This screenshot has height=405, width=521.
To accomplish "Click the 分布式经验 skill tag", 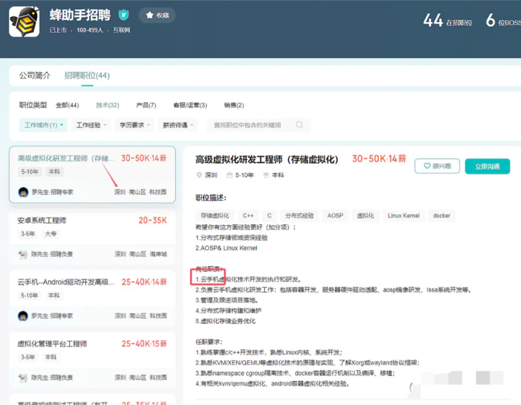I will (299, 216).
